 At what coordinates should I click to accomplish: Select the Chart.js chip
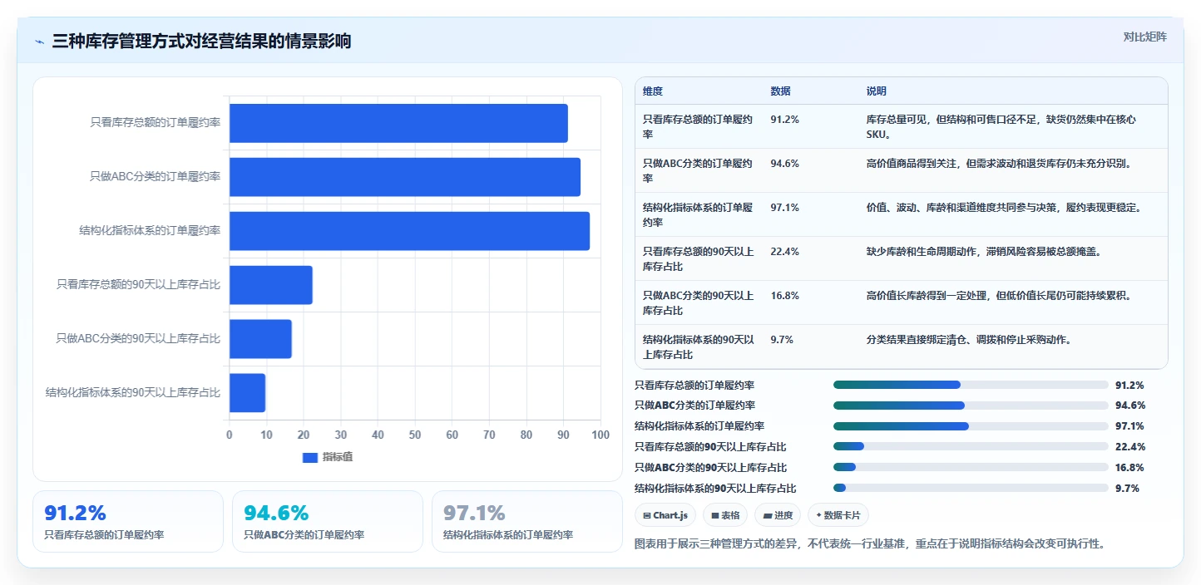(x=665, y=515)
